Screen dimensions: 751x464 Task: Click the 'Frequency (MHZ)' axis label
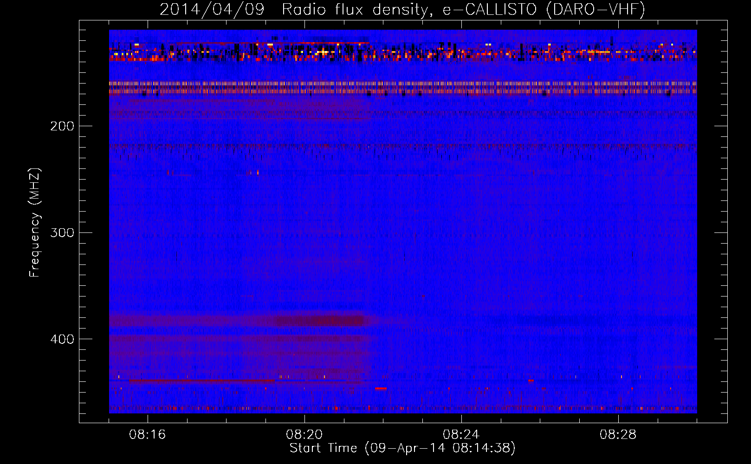point(35,223)
